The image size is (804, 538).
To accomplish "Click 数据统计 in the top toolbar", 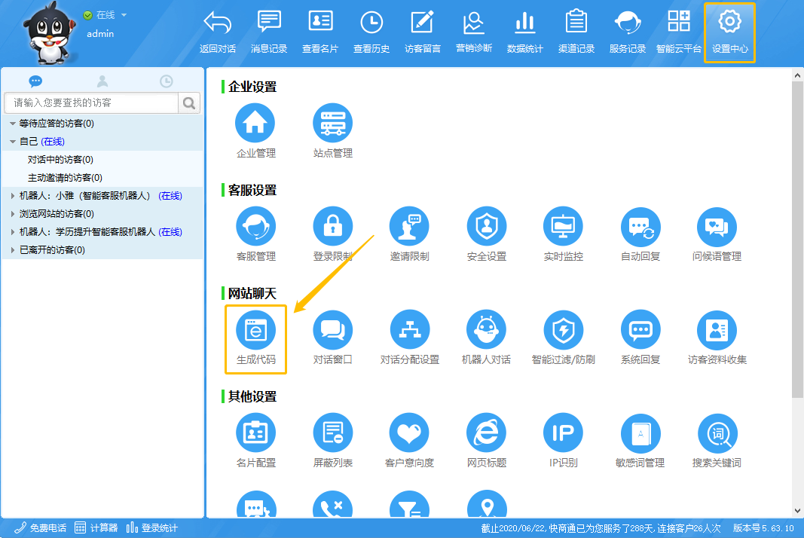I will pos(525,32).
